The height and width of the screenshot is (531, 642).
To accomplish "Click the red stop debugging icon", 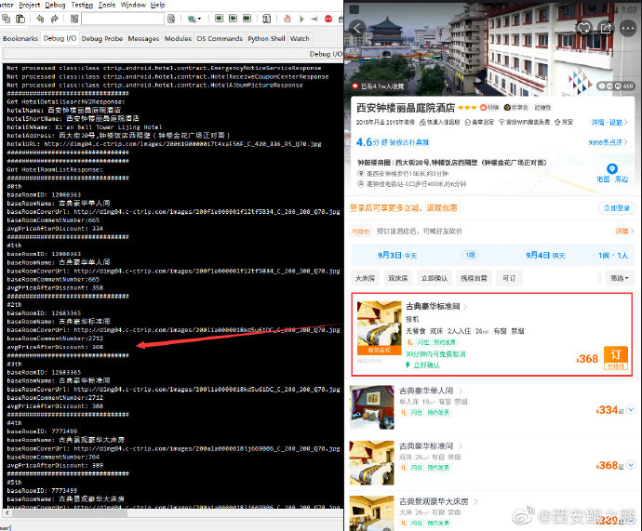I will pos(328,19).
